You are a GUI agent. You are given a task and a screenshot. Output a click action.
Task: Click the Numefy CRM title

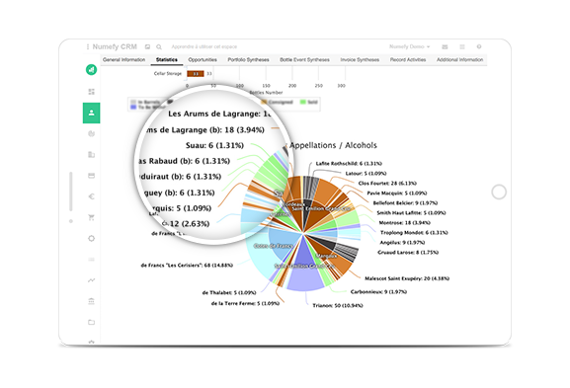[115, 46]
